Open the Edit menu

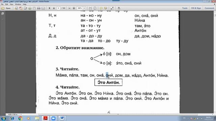6,4
